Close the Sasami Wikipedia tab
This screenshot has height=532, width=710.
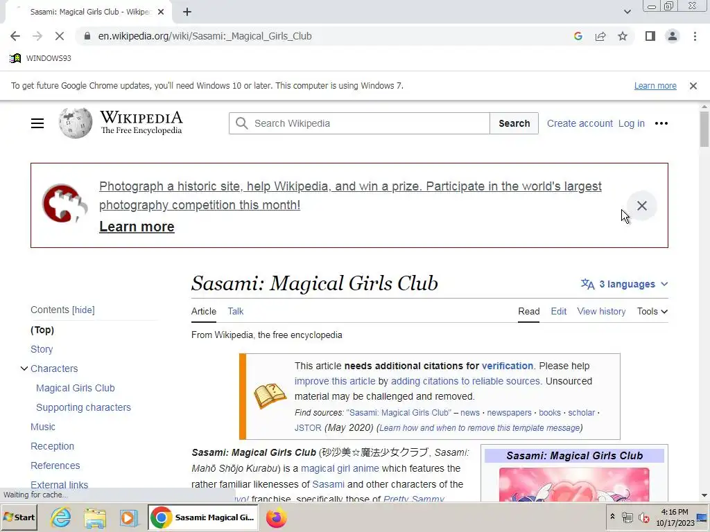coord(161,12)
